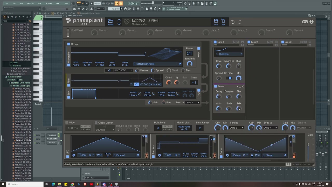Undo the last Phase Plant action
Screen dimensions: 332x187
(x=233, y=22)
